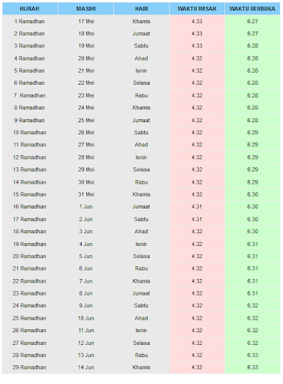Select Selasa in the 22 Mei row
Screen dimensions: 283x384
(x=141, y=83)
